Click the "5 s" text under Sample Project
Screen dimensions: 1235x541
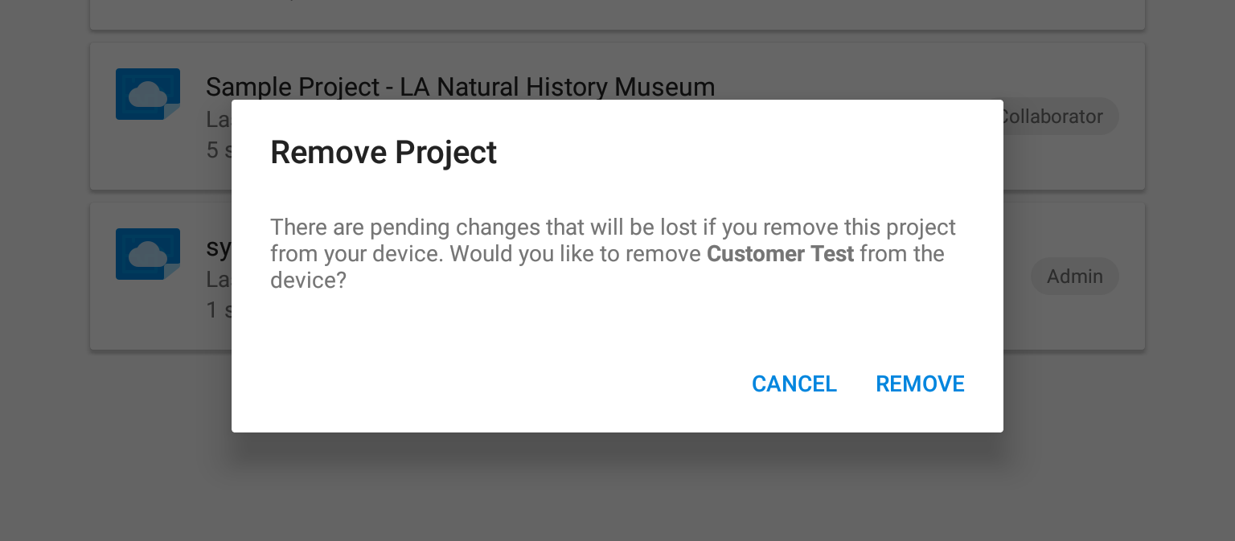tap(219, 150)
